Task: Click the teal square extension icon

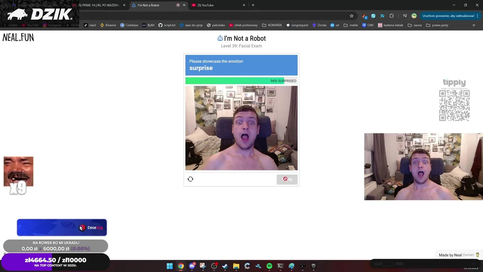Action: point(373,16)
